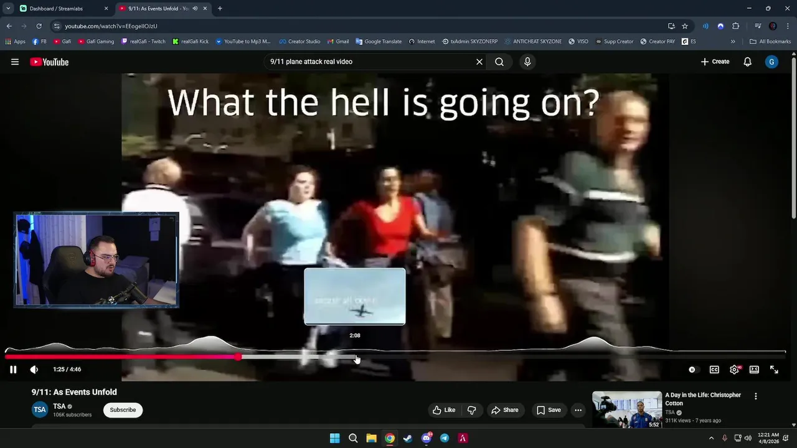Viewport: 797px width, 448px height.
Task: Share the video
Action: click(x=504, y=410)
